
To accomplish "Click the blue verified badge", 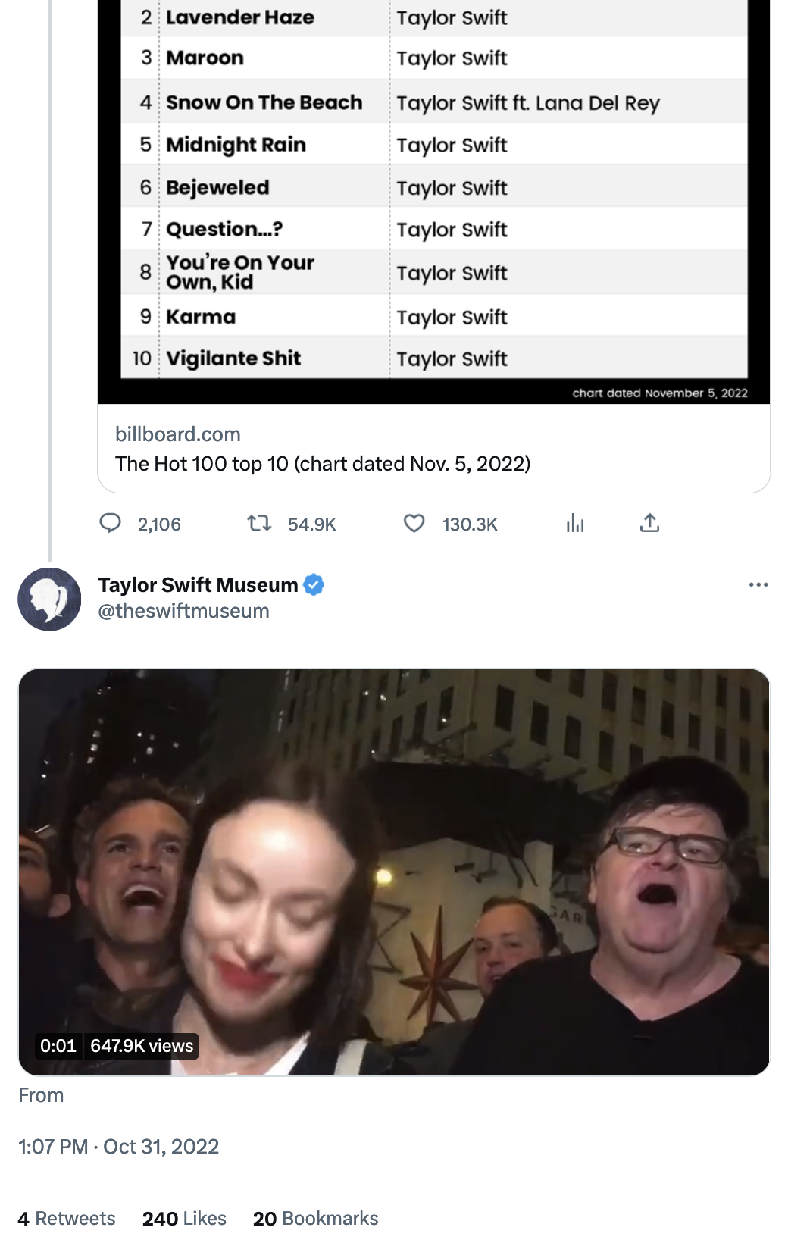I will click(314, 584).
